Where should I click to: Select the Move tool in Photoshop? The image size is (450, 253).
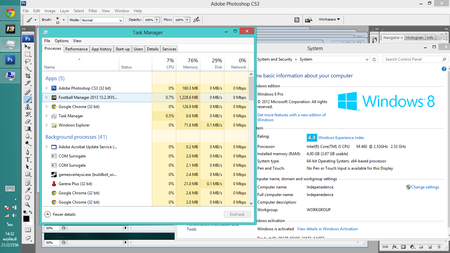click(x=28, y=47)
